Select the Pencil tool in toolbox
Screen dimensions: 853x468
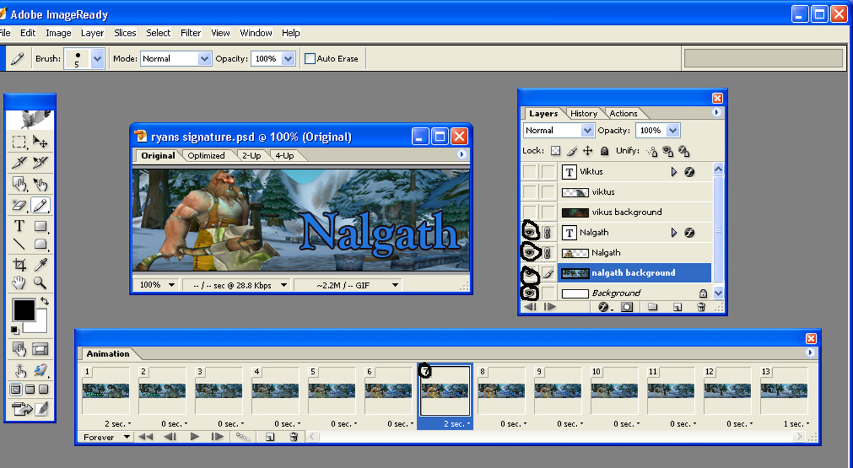(x=40, y=205)
